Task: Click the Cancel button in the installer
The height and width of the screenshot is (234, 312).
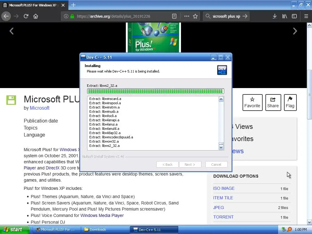Action: (x=216, y=165)
